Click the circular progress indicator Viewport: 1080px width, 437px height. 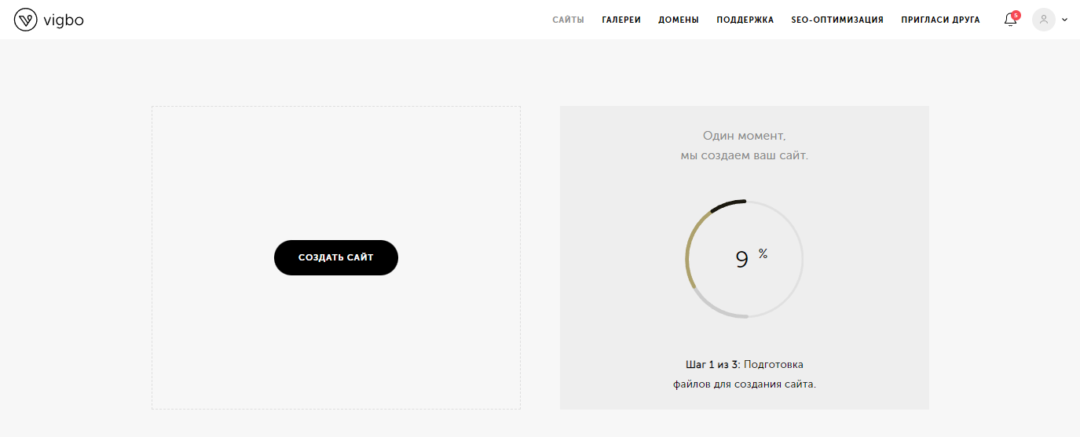coord(745,259)
